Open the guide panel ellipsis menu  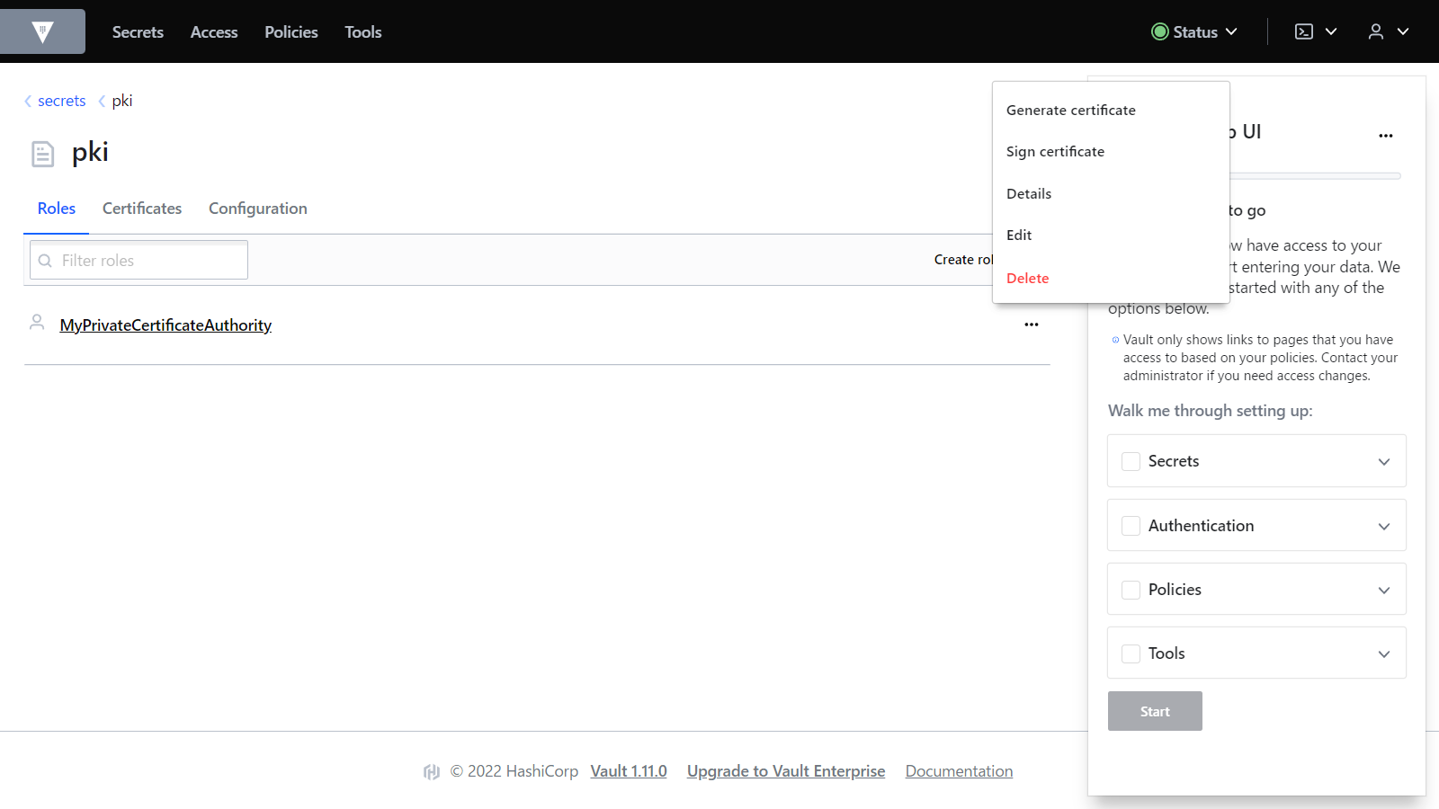pos(1385,136)
